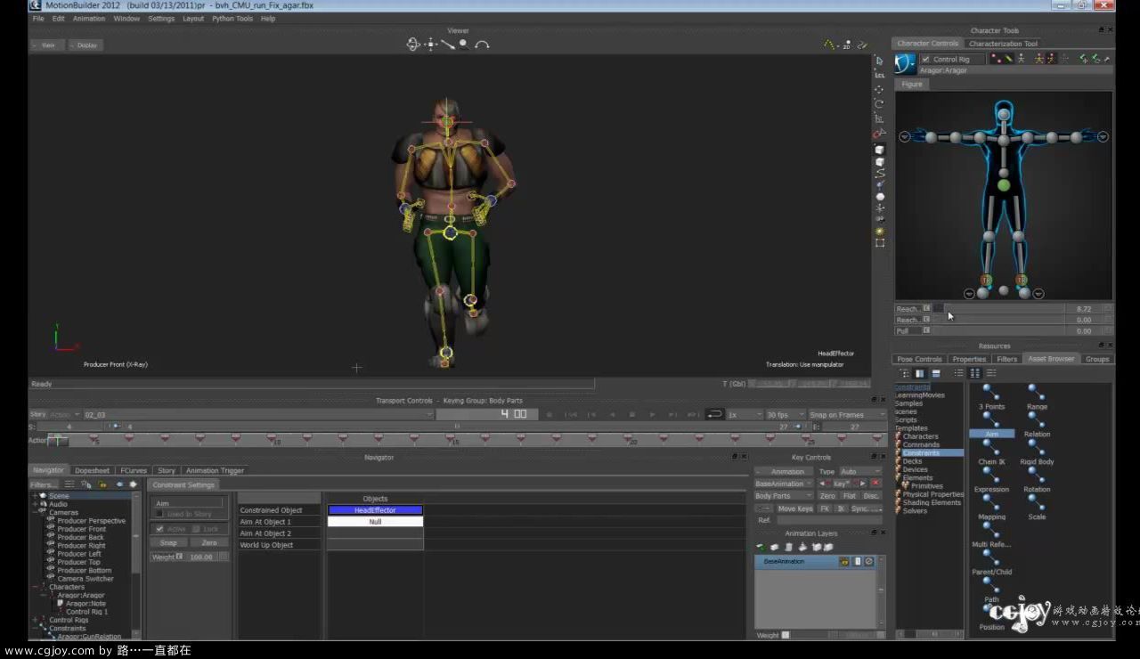Click the Rigid Body constraint icon
The width and height of the screenshot is (1140, 659).
(1037, 448)
